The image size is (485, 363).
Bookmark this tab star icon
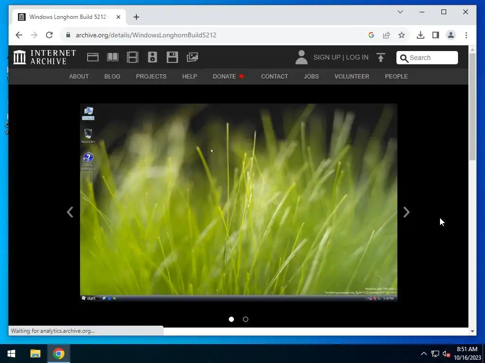pos(402,35)
